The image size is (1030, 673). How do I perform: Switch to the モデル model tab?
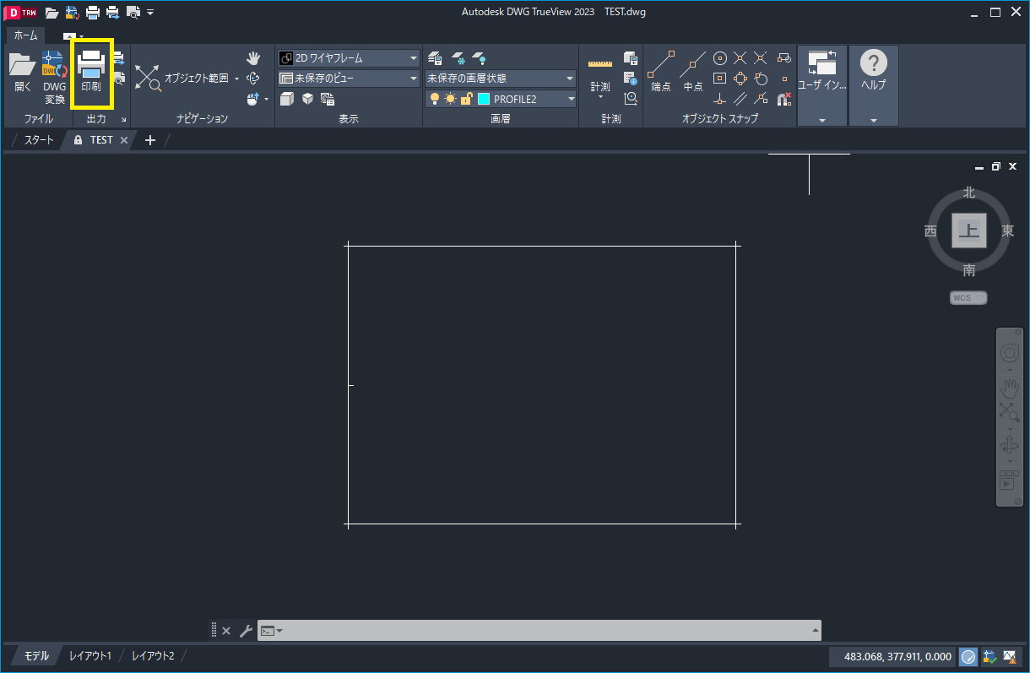click(x=36, y=656)
